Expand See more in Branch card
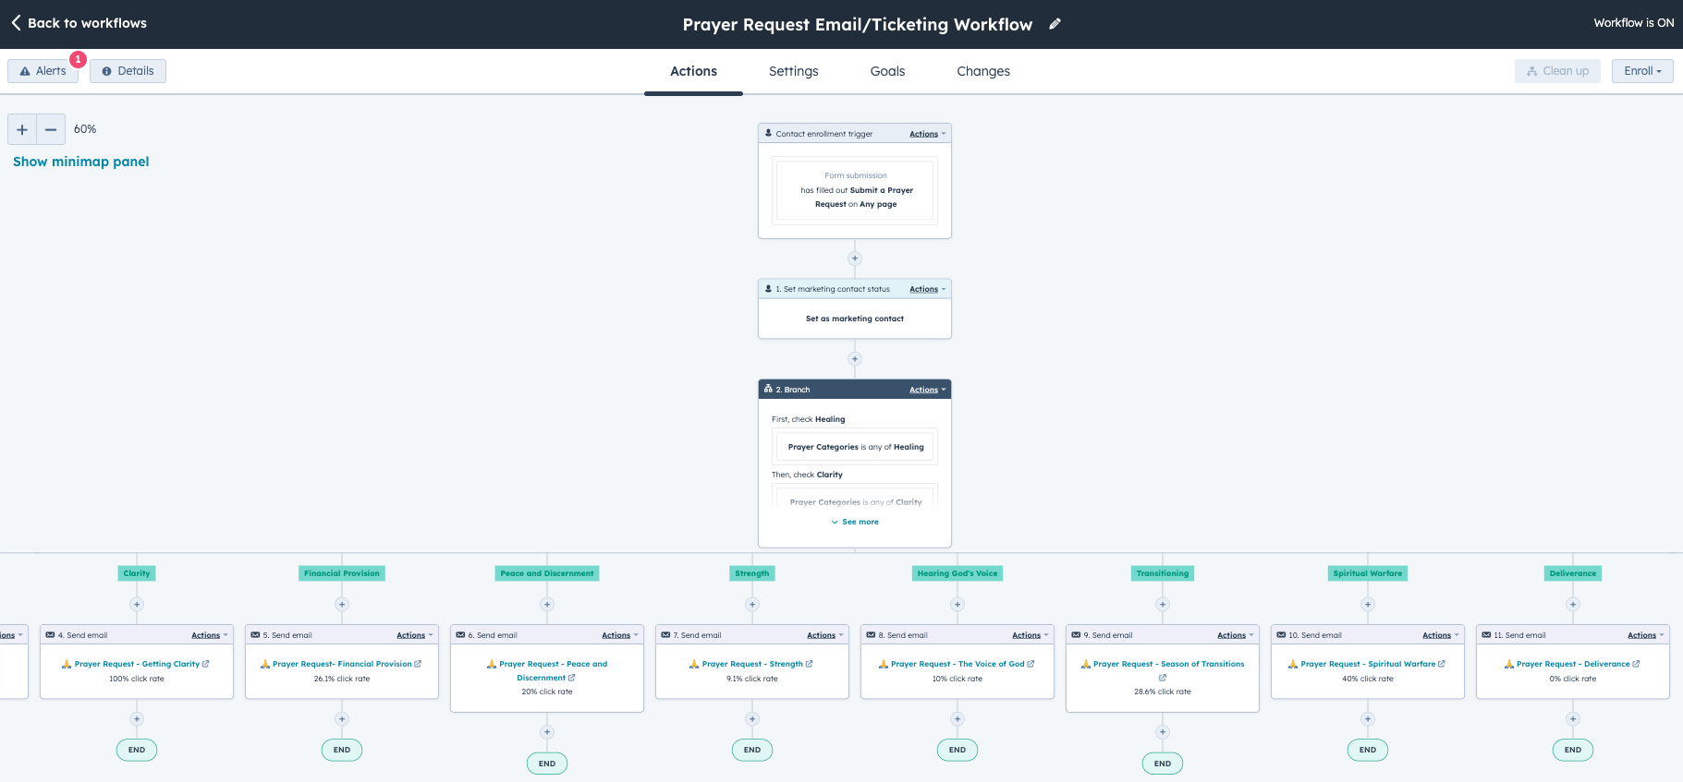The image size is (1683, 782). [x=855, y=522]
